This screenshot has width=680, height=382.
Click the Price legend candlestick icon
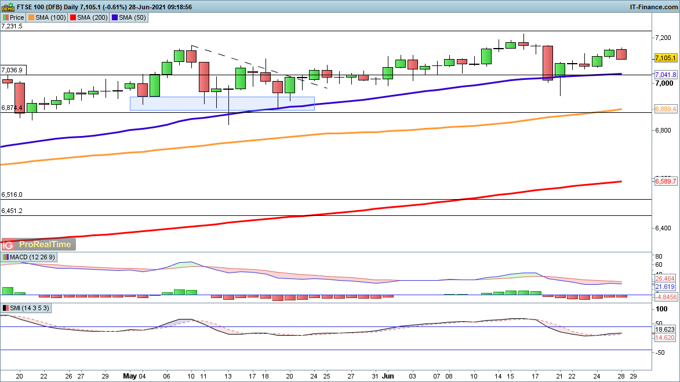(6, 18)
